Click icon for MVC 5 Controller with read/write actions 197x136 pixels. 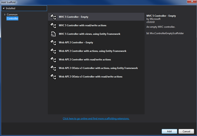[x=53, y=25]
